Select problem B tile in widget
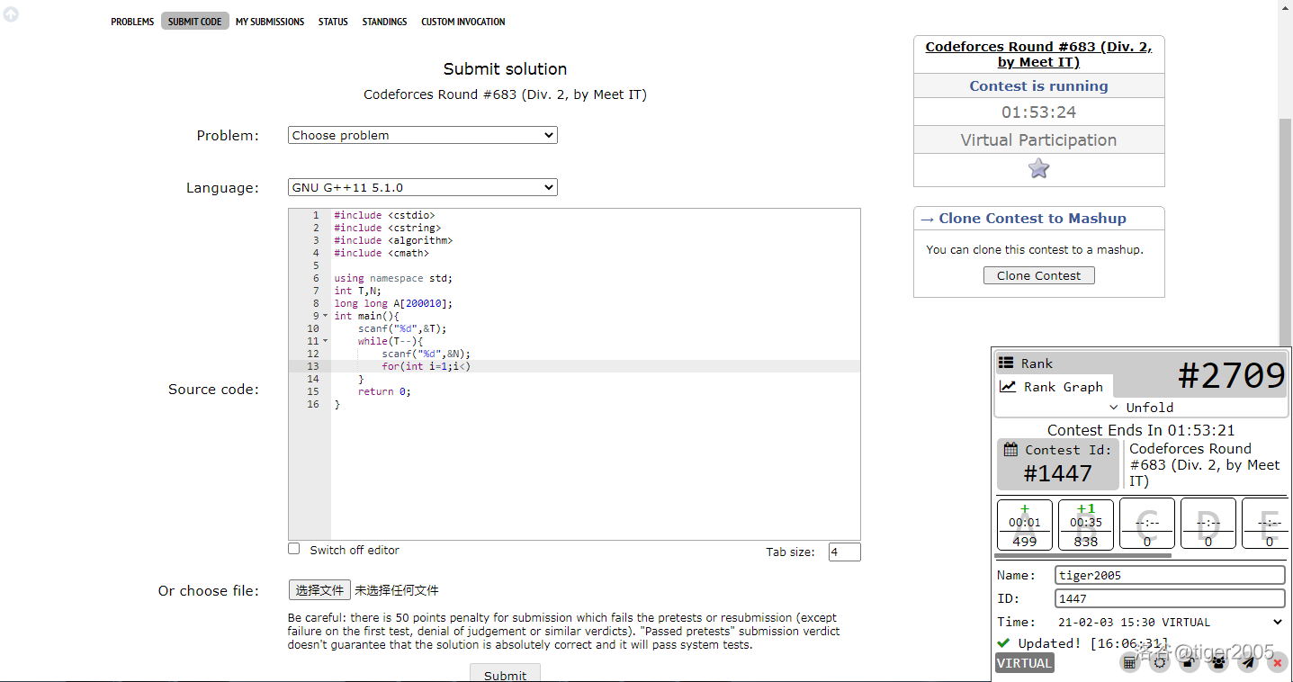Image resolution: width=1293 pixels, height=682 pixels. point(1086,525)
